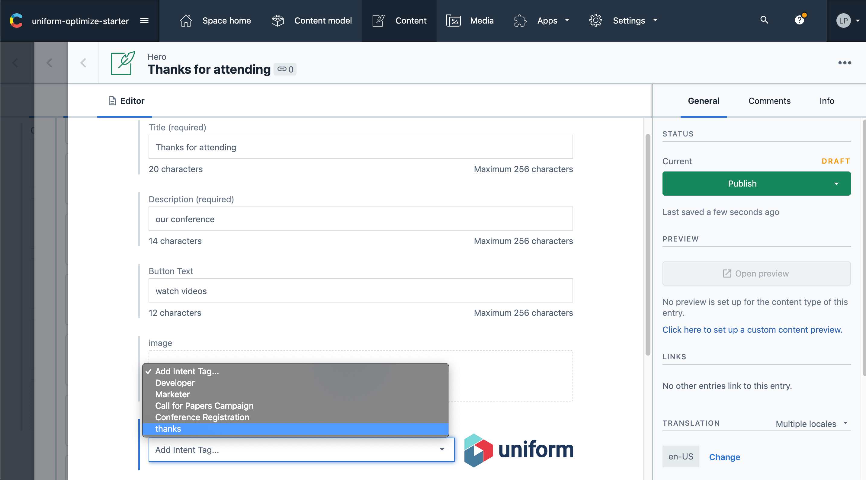Click the search magnifier icon
Screen dimensions: 866x480
pyautogui.click(x=764, y=20)
